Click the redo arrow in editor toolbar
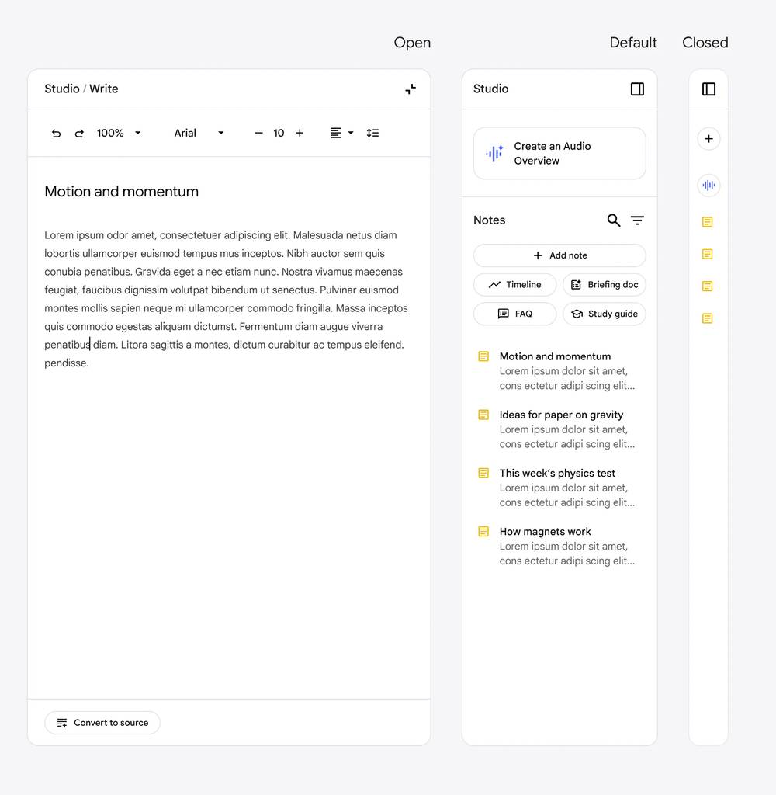Viewport: 776px width, 795px height. pyautogui.click(x=79, y=134)
